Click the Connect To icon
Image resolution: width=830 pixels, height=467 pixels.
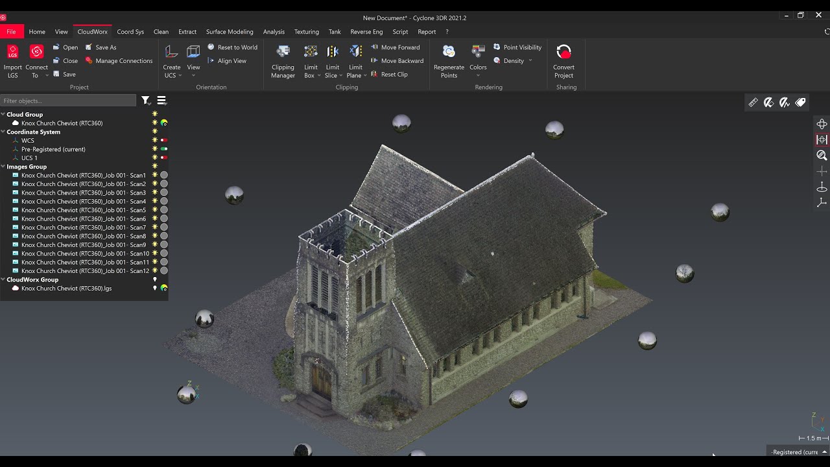[37, 52]
